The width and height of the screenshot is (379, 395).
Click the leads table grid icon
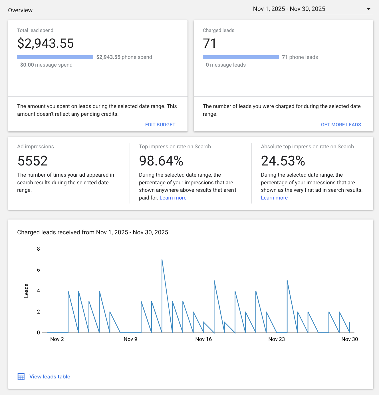[x=21, y=377]
